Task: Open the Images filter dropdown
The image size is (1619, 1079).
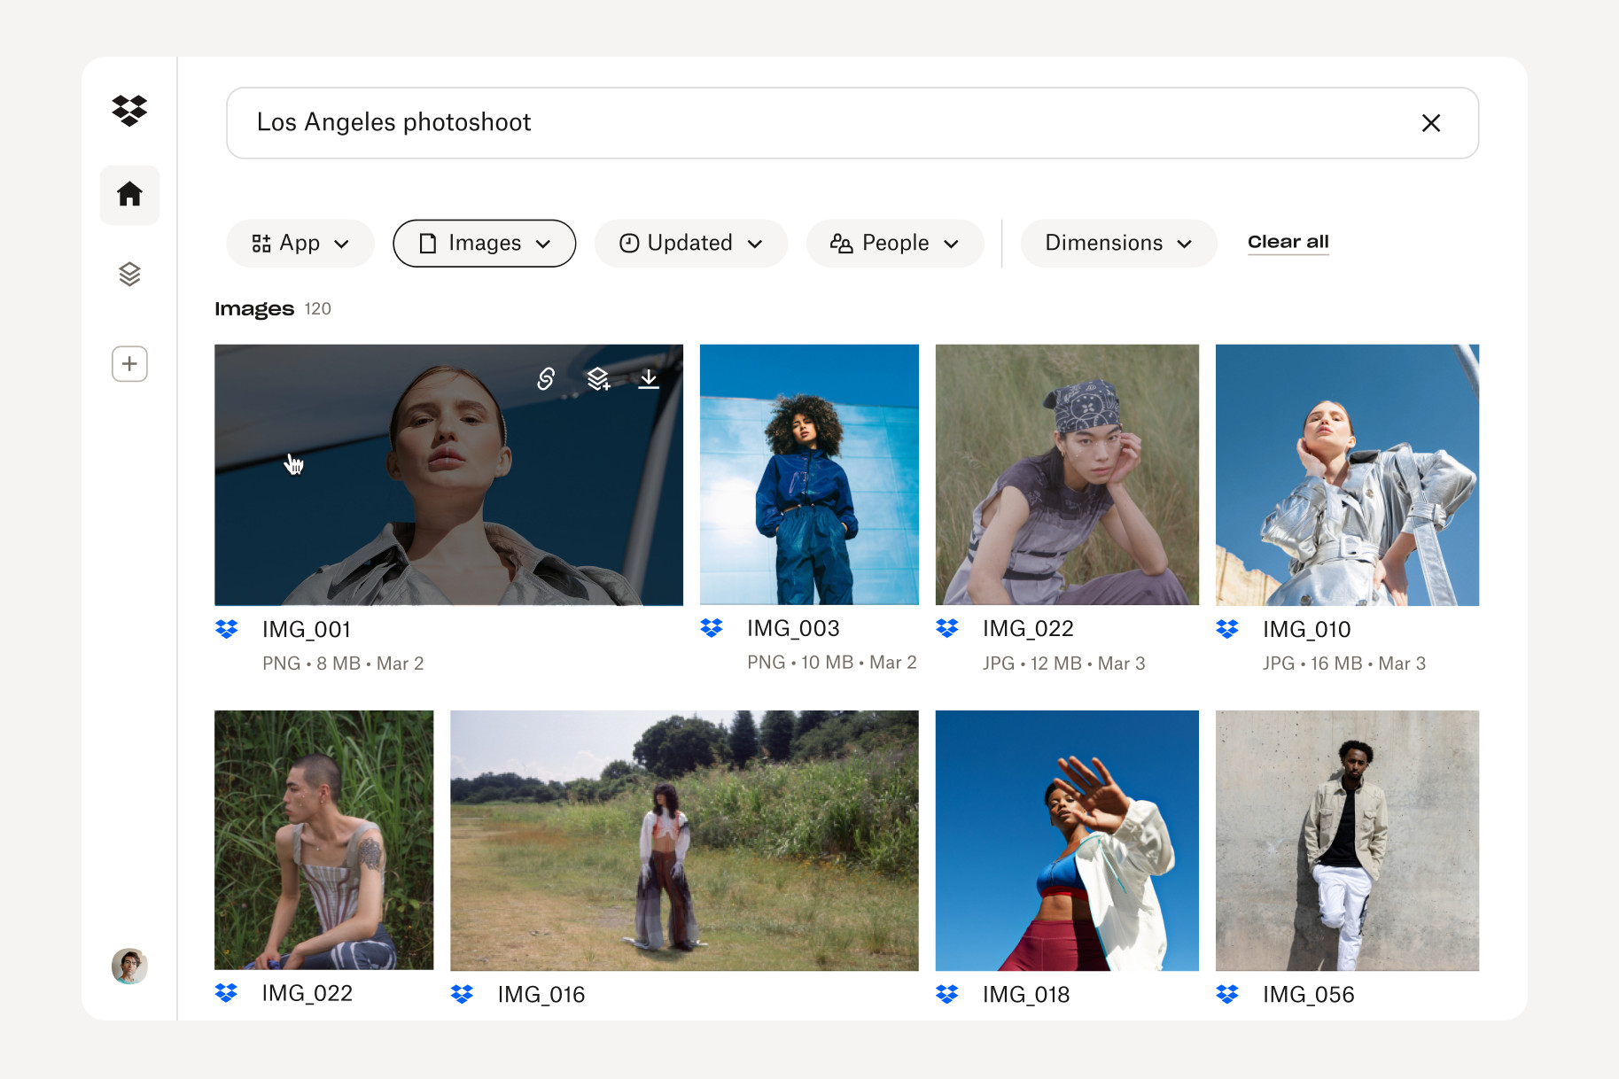Action: click(484, 244)
